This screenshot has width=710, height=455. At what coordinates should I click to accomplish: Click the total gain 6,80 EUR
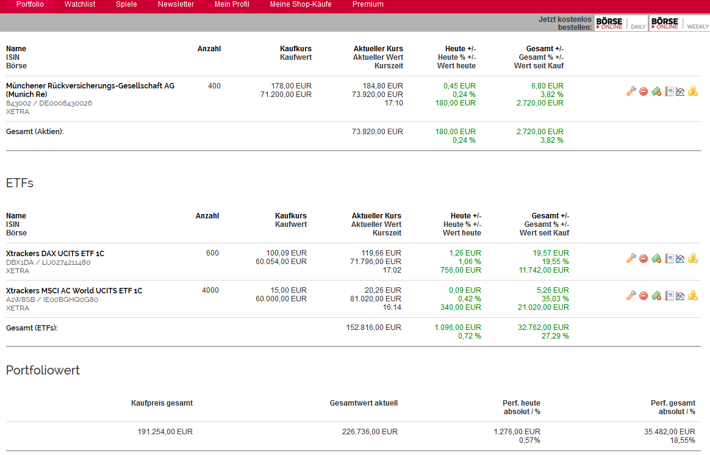pyautogui.click(x=547, y=86)
